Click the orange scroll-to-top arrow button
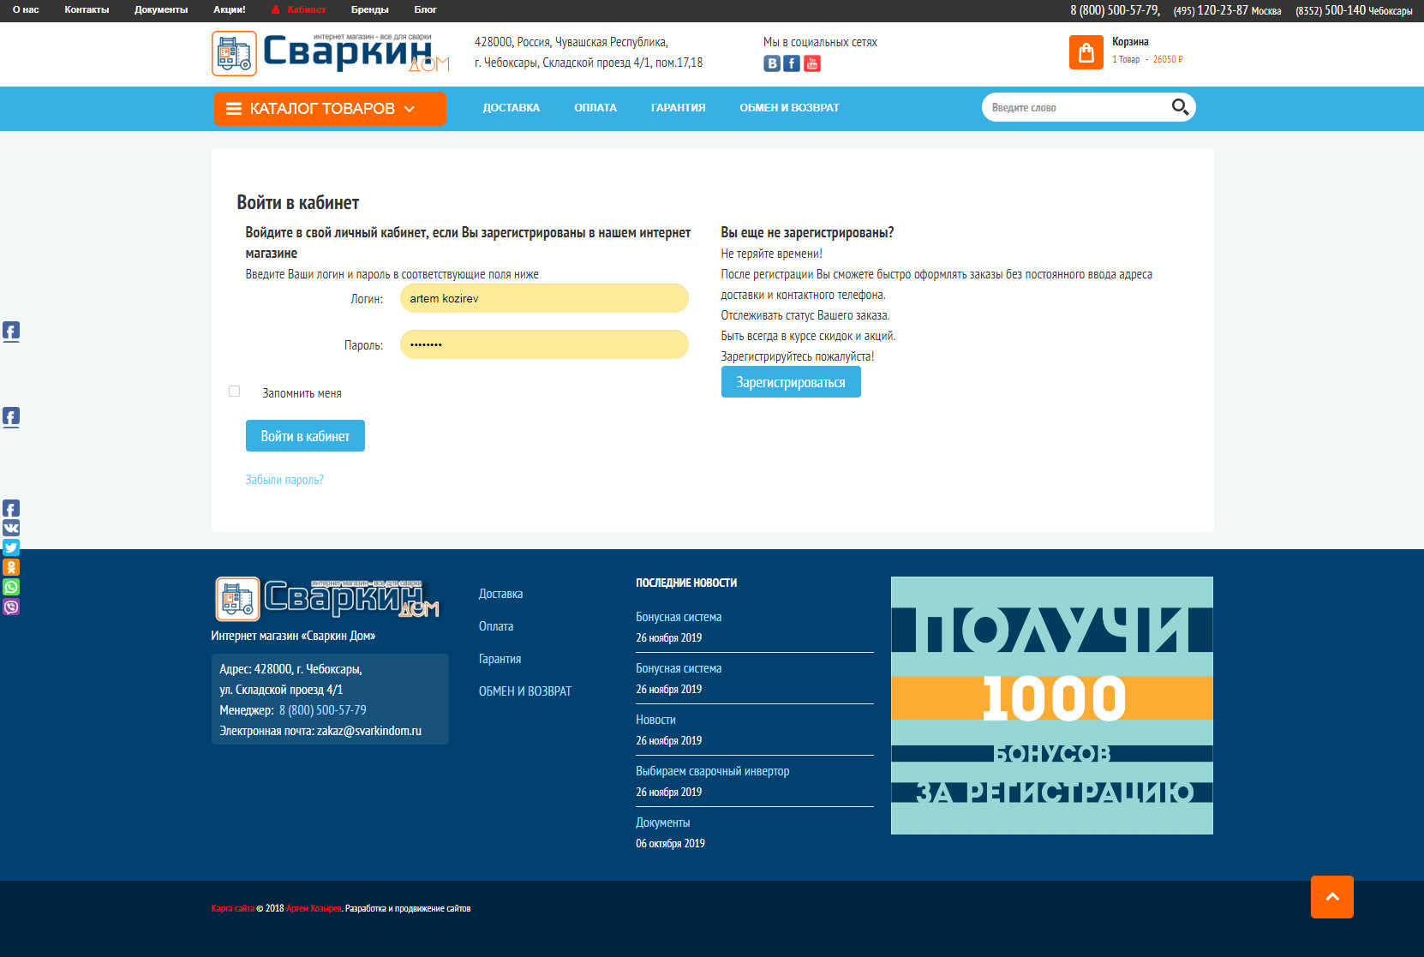Screen dimensions: 1424x957 1332,897
